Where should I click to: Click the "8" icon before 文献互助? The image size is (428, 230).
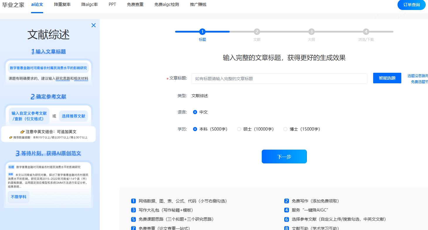click(287, 228)
